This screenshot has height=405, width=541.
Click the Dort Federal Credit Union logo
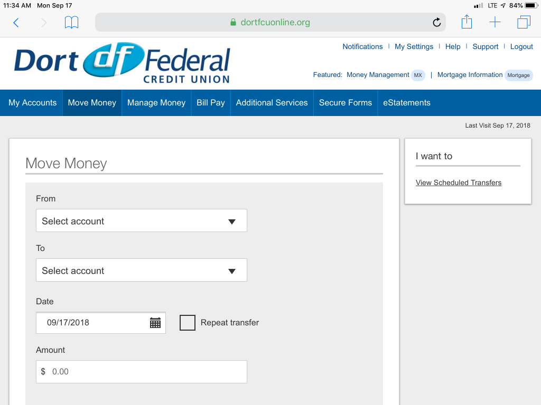(x=122, y=62)
